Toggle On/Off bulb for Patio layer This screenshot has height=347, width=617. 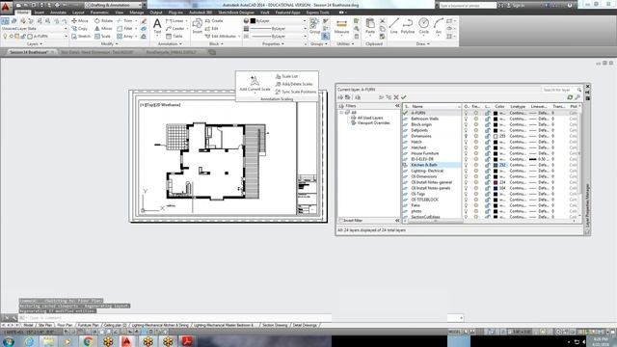click(x=467, y=205)
